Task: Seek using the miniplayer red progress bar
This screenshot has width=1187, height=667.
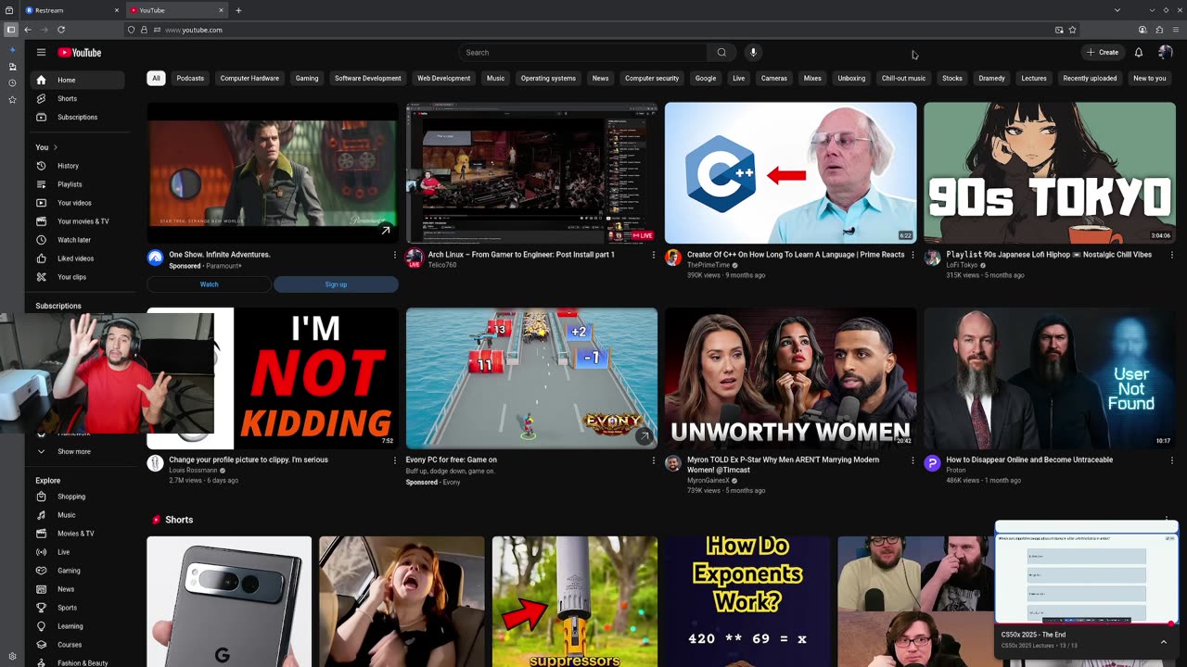Action: pyautogui.click(x=1086, y=623)
